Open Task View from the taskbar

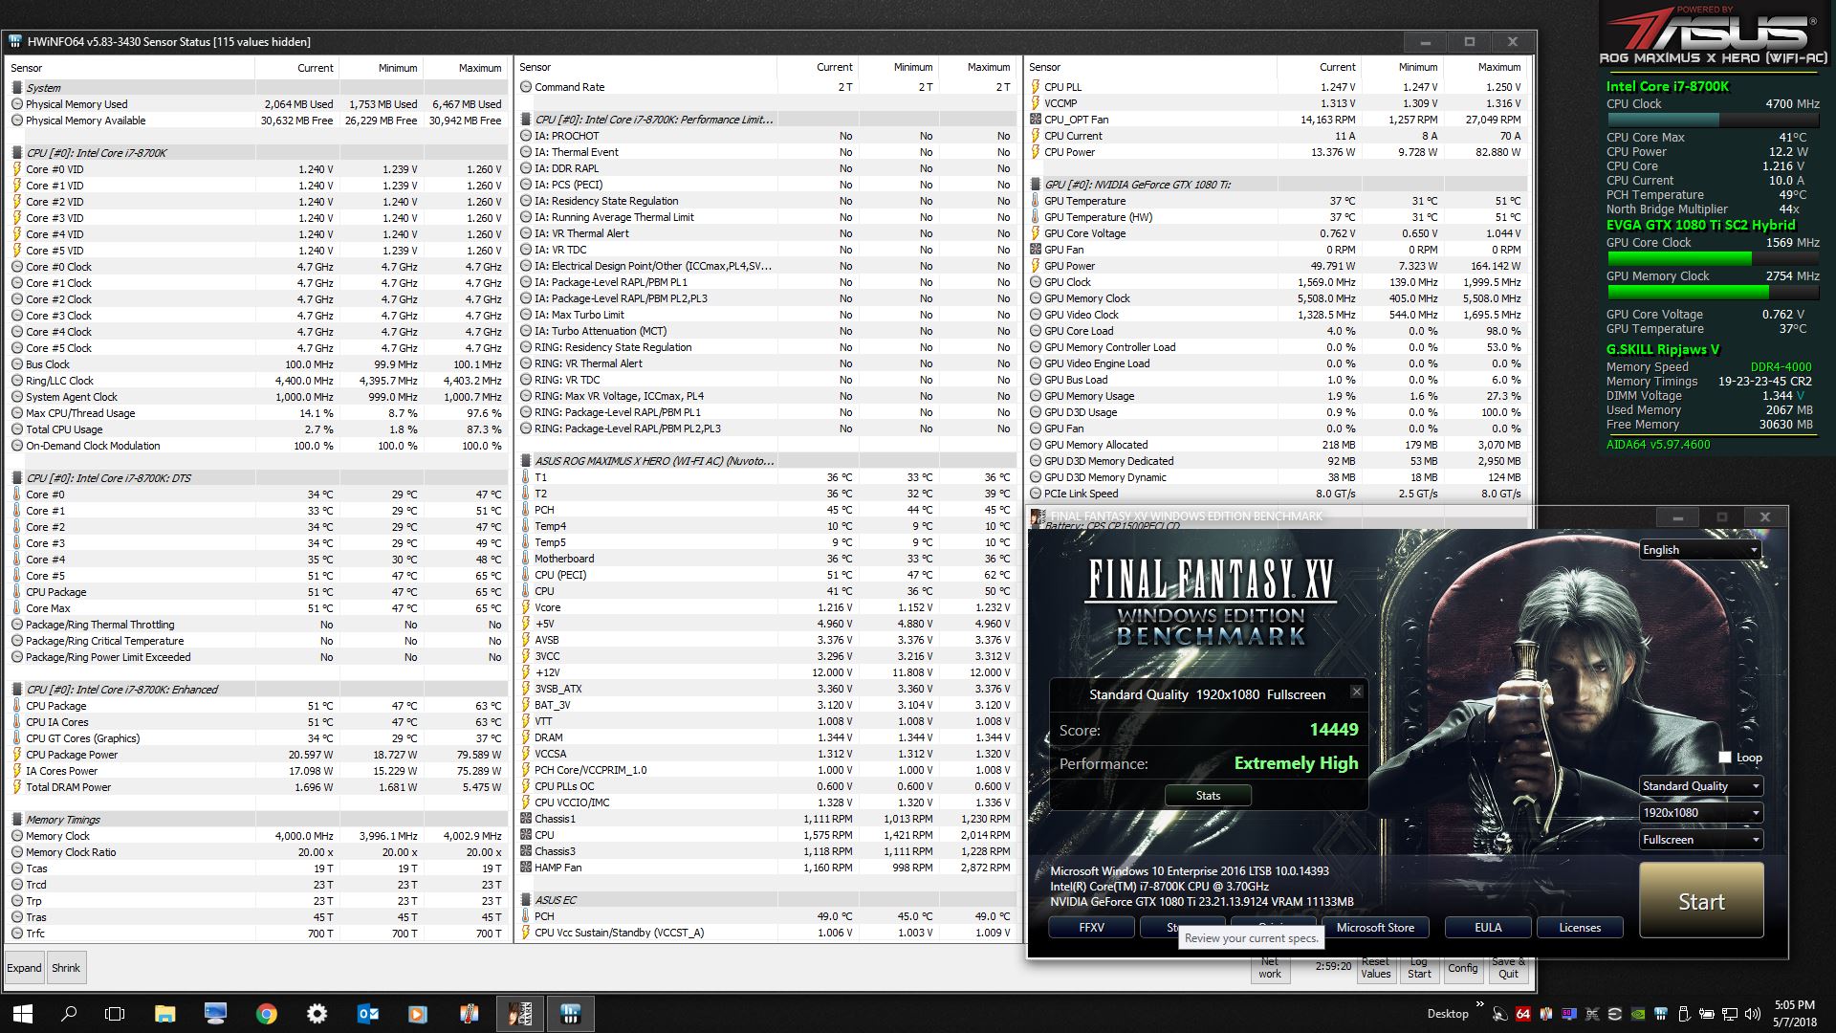pyautogui.click(x=115, y=1013)
